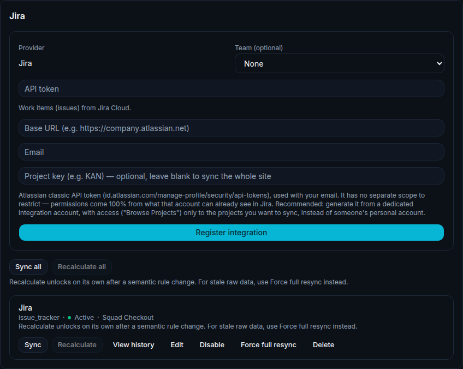
Task: Click the Jira integration card title
Action: pos(26,308)
